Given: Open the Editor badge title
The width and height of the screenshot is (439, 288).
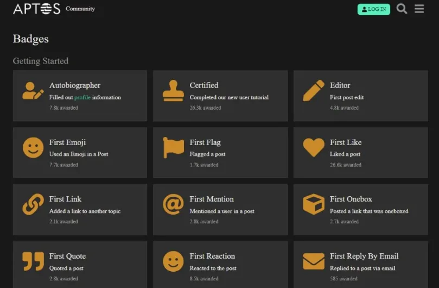Looking at the screenshot, I should point(340,85).
